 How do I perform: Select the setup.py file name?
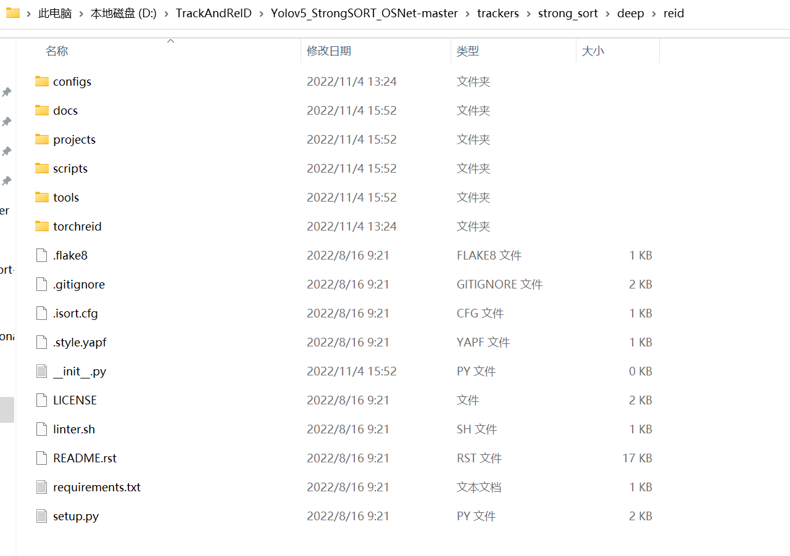[76, 516]
